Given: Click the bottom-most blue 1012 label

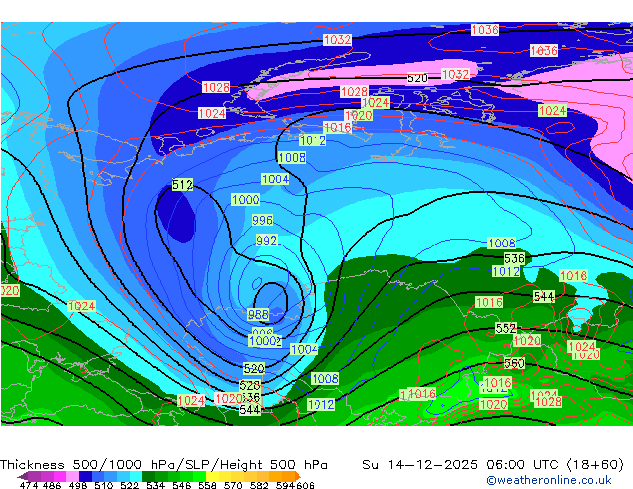Looking at the screenshot, I should point(320,405).
